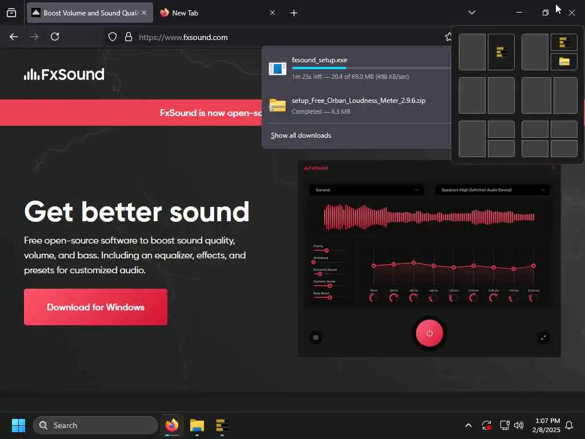Reload the current page
Viewport: 585px width, 439px height.
(x=55, y=37)
